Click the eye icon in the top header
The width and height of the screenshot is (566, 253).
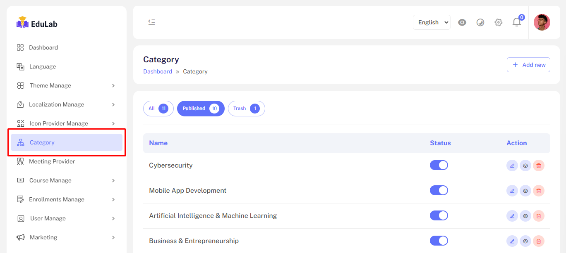tap(462, 22)
